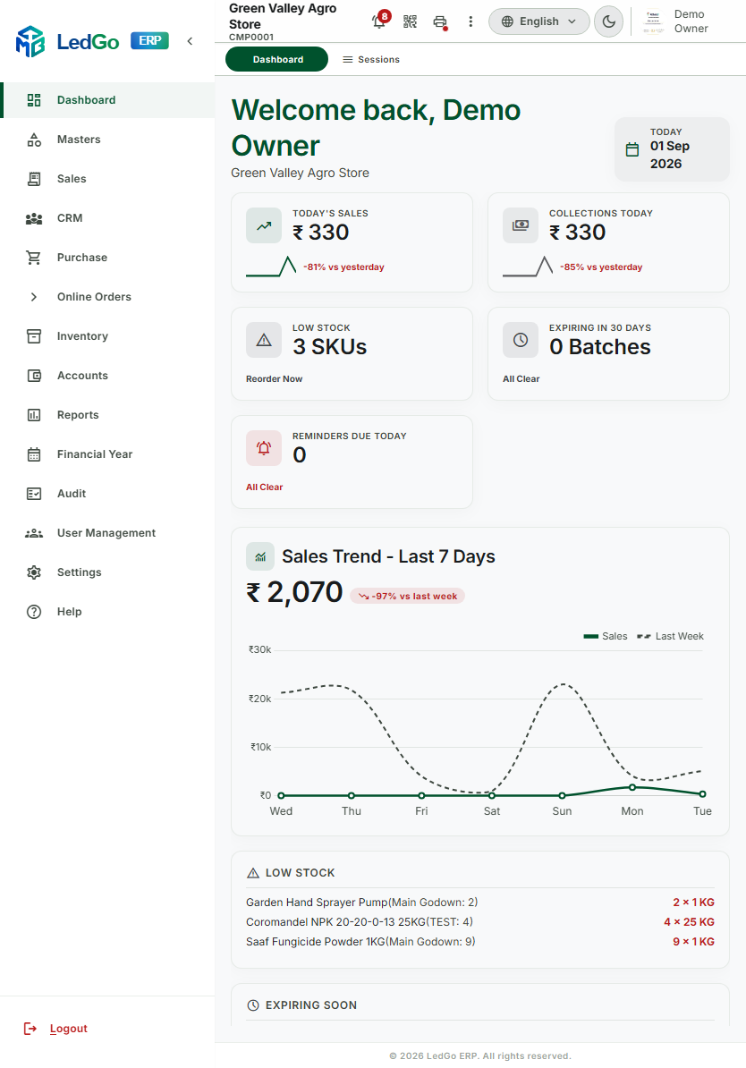The image size is (746, 1068).
Task: Click the CRM people icon
Action: coord(34,218)
